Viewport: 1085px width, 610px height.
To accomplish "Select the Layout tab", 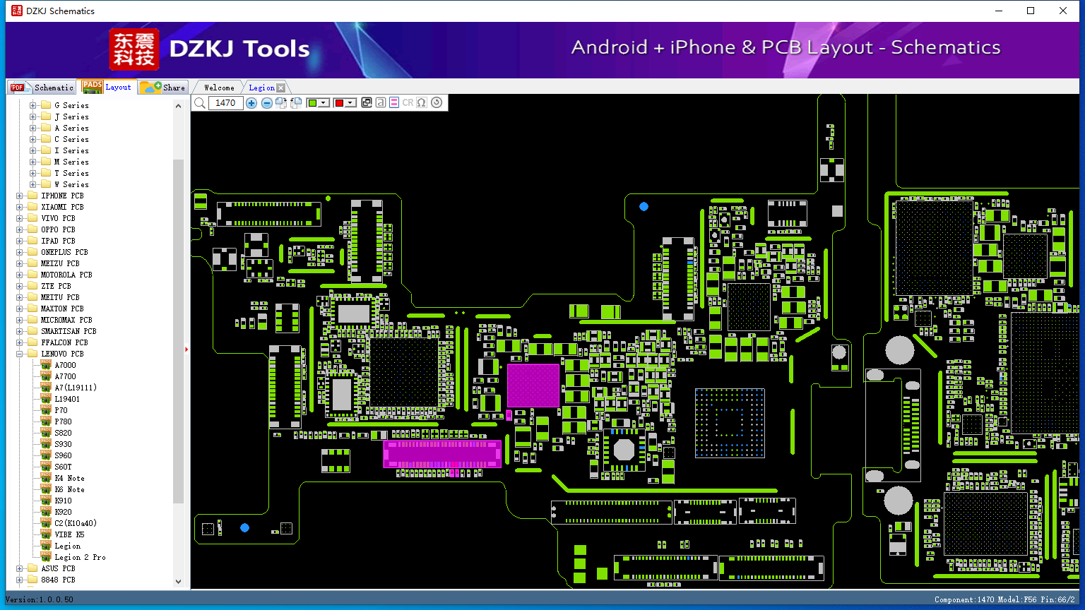I will point(107,87).
